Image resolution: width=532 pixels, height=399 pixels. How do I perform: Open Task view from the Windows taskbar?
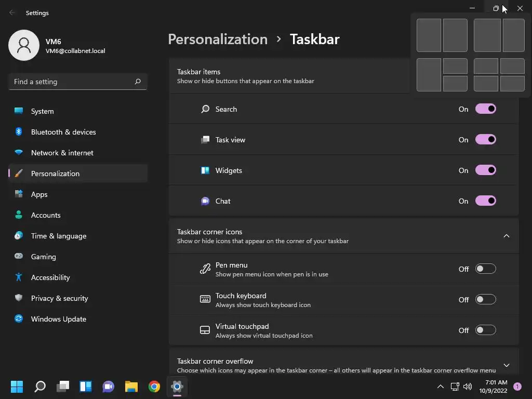pos(63,386)
